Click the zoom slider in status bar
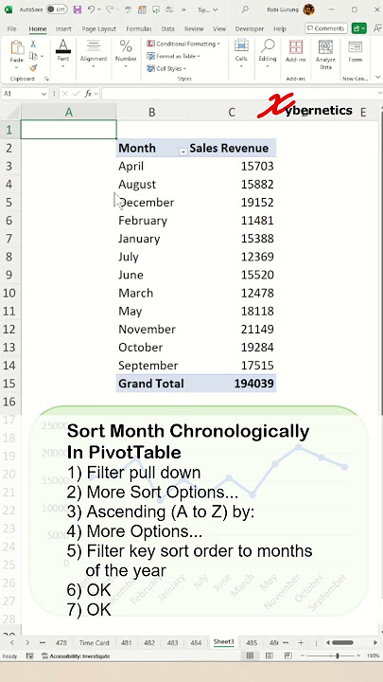 point(337,655)
